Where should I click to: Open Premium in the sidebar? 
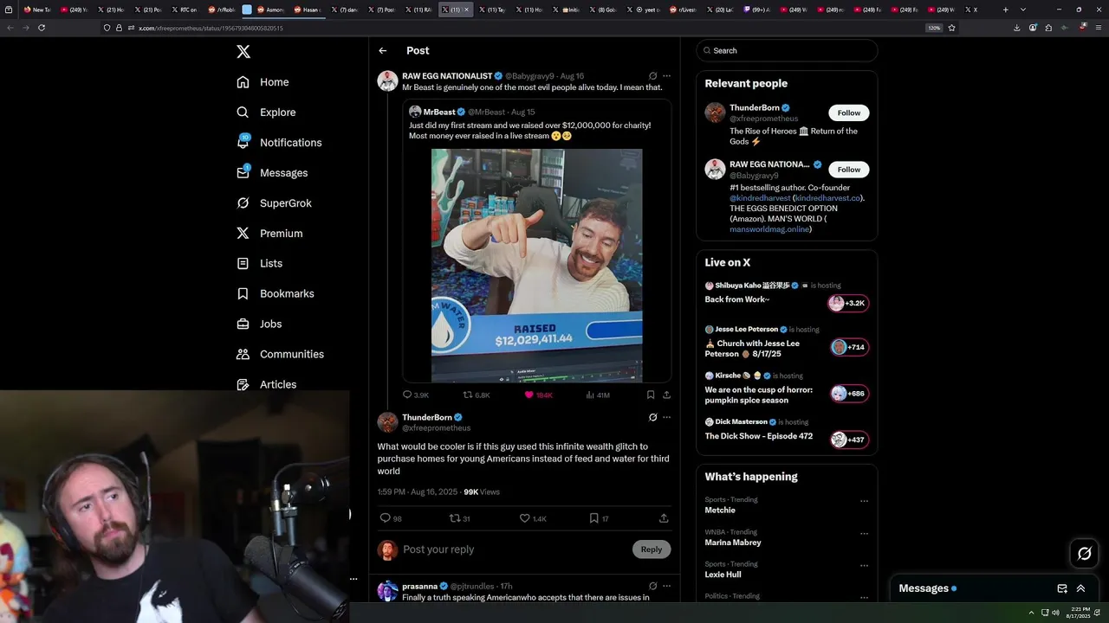tap(269, 234)
